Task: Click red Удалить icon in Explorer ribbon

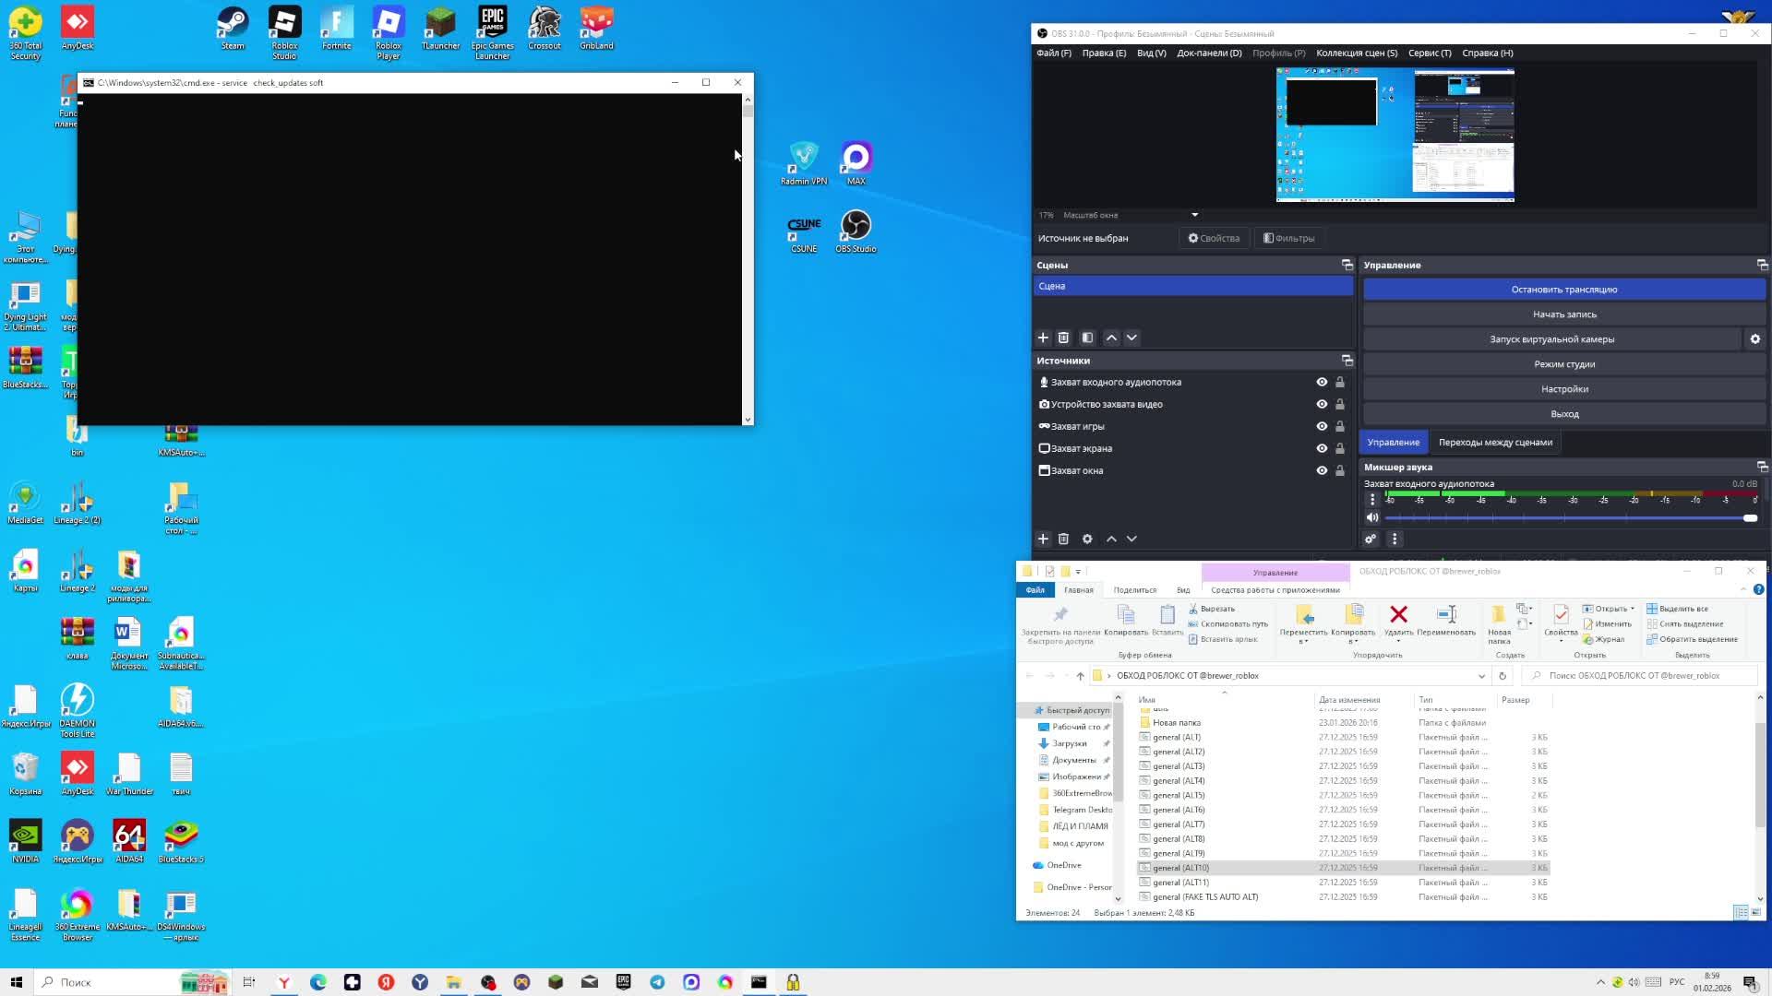Action: point(1398,615)
